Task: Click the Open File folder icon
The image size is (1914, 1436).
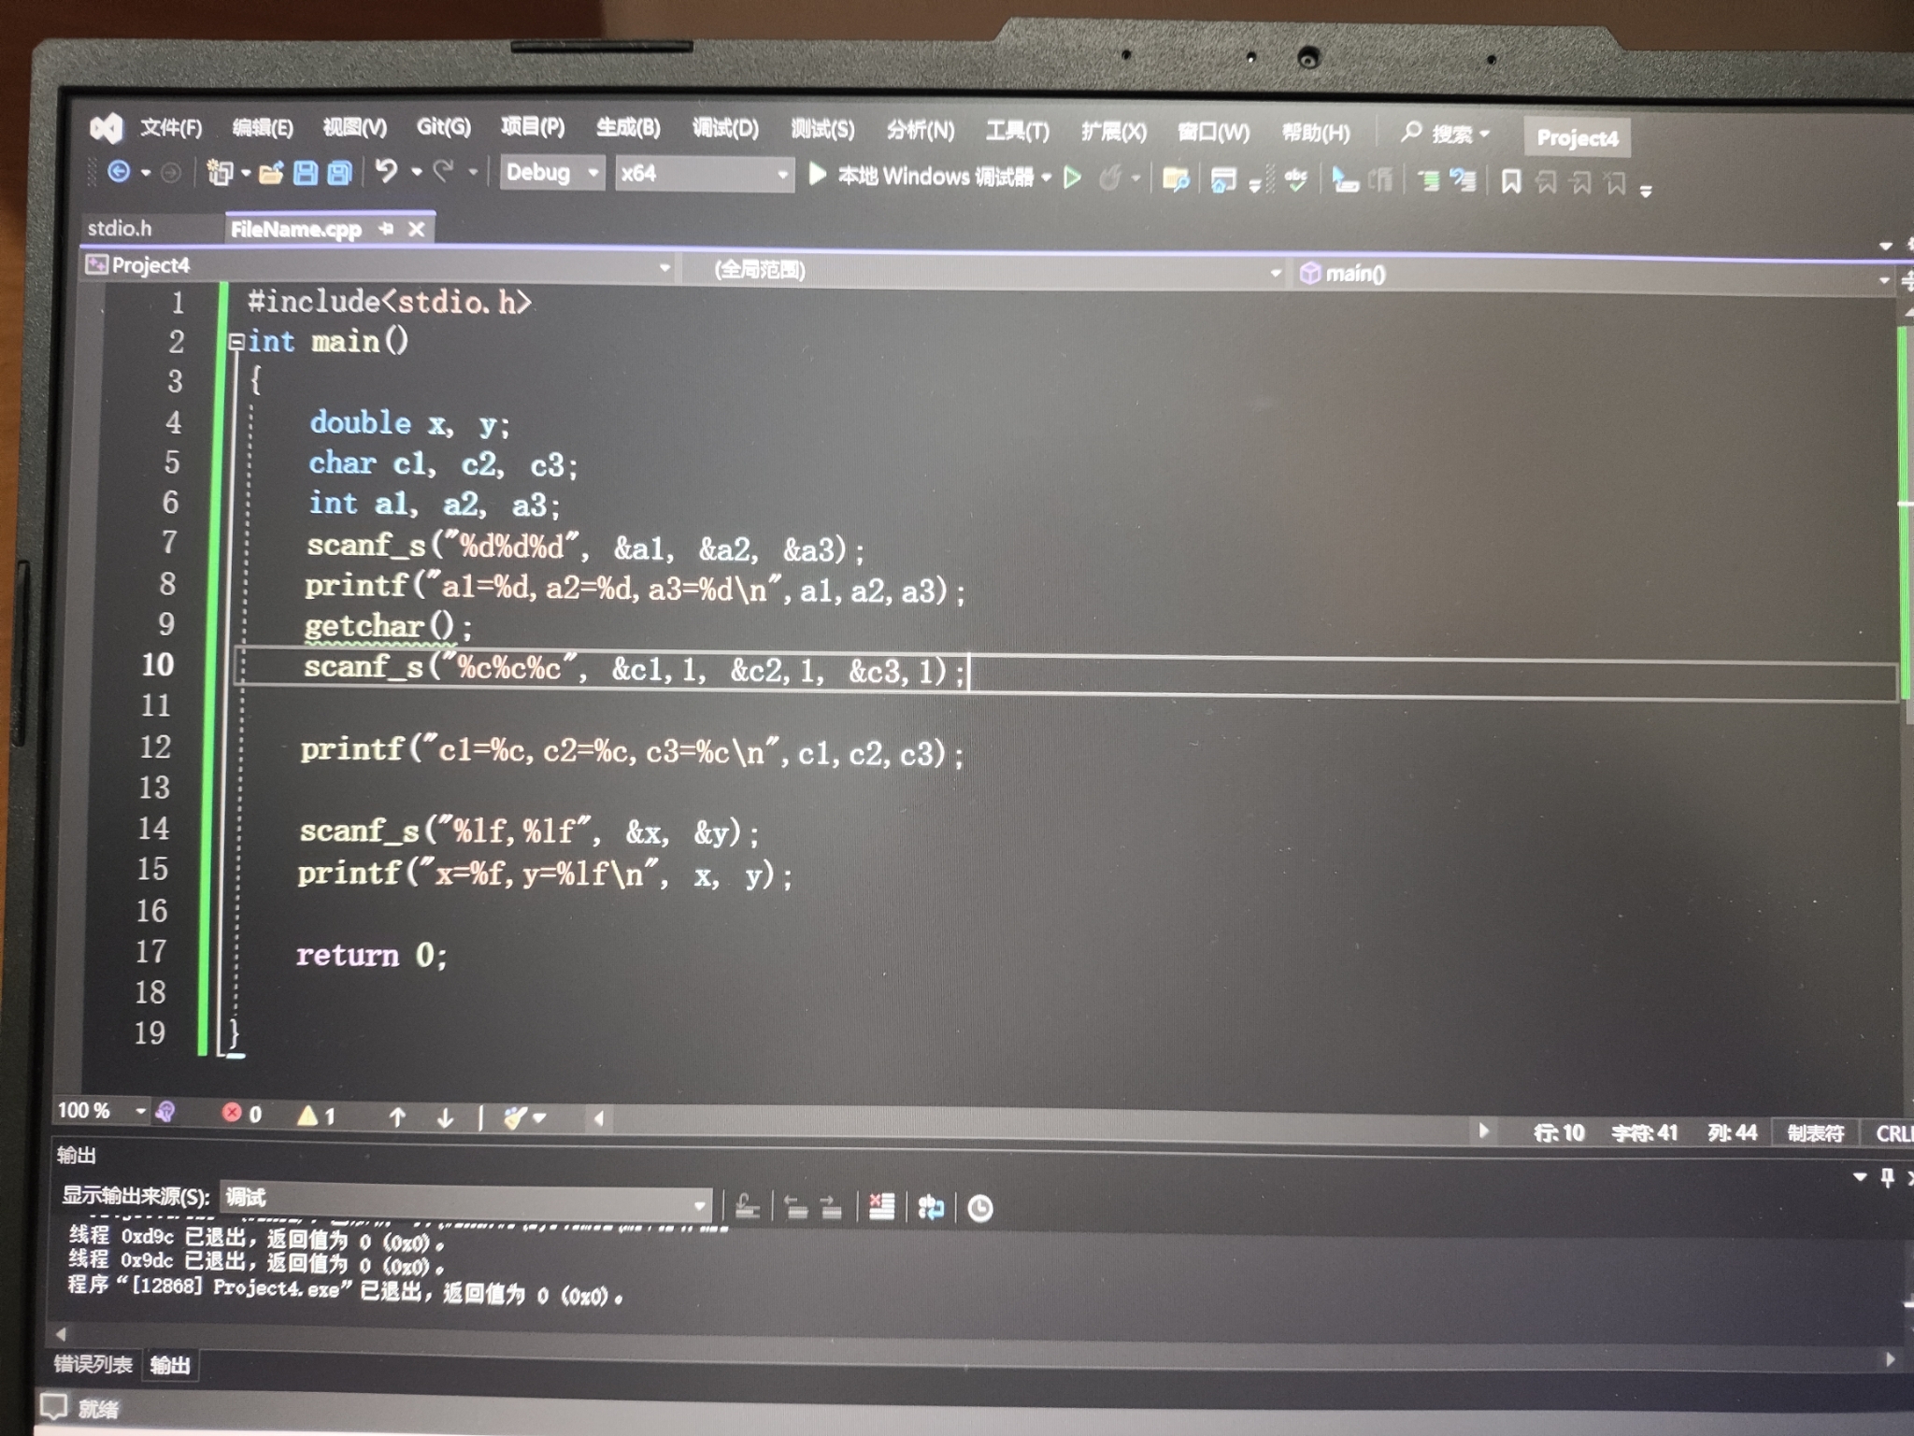Action: pos(271,173)
